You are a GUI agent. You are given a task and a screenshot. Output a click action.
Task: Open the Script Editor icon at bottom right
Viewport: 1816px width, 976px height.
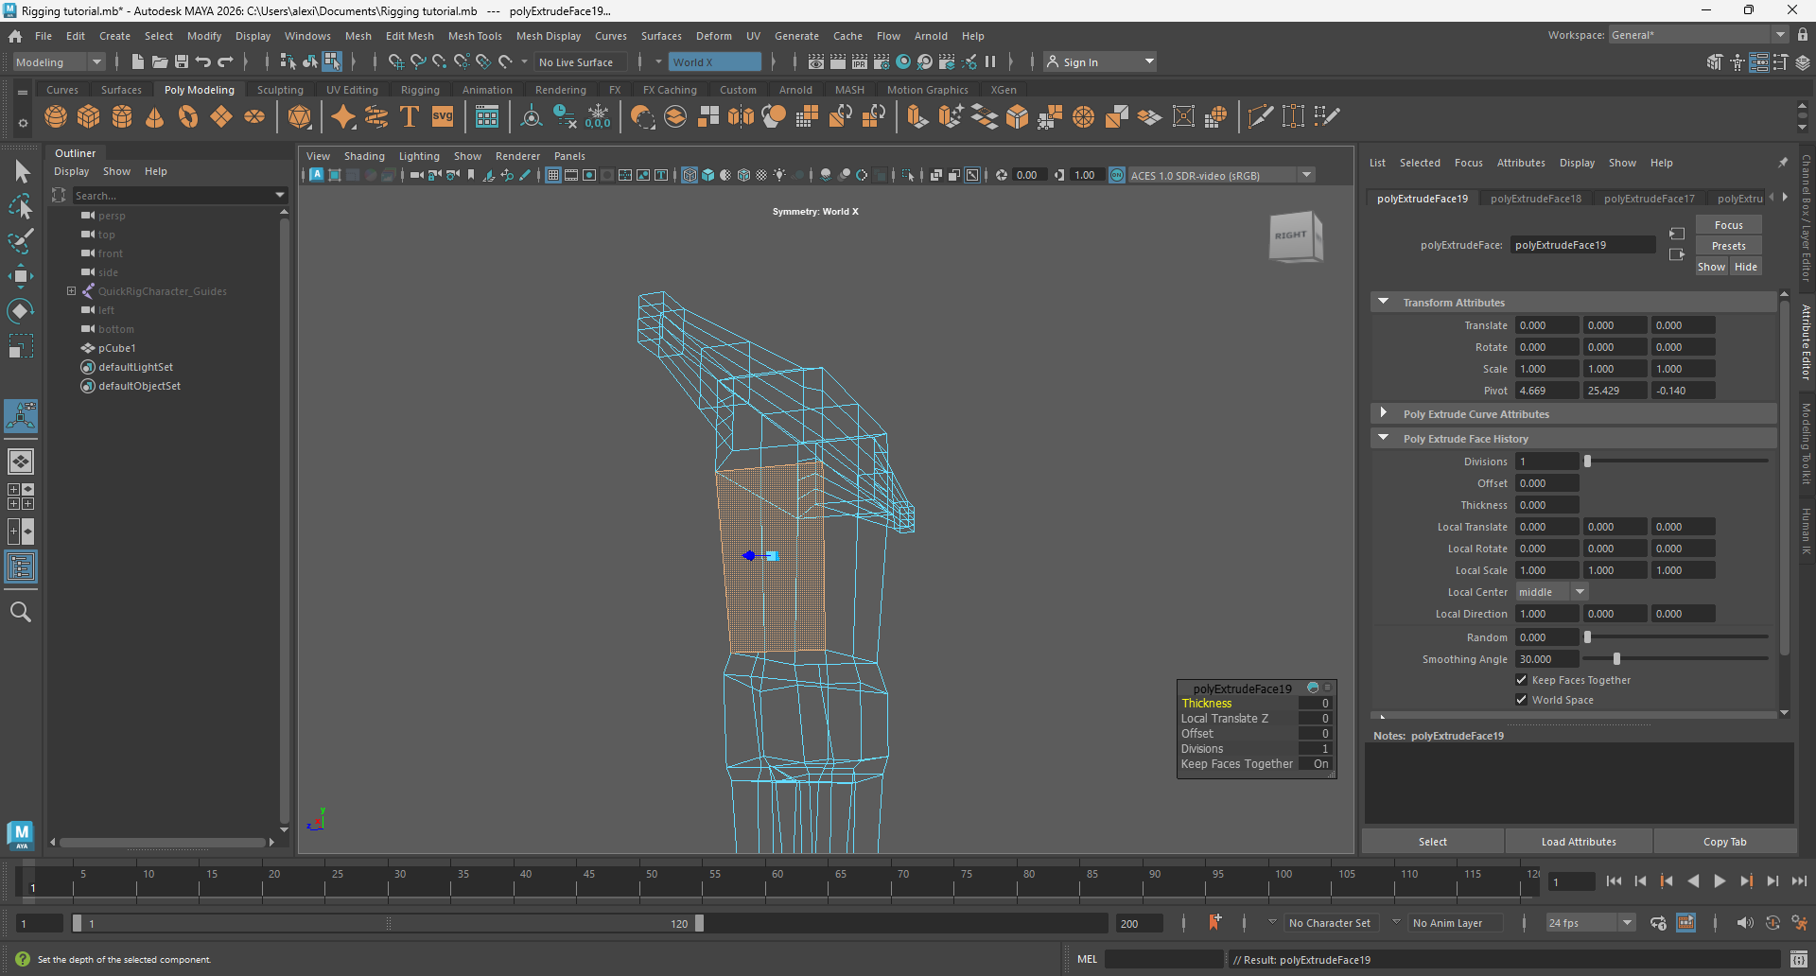click(1798, 959)
